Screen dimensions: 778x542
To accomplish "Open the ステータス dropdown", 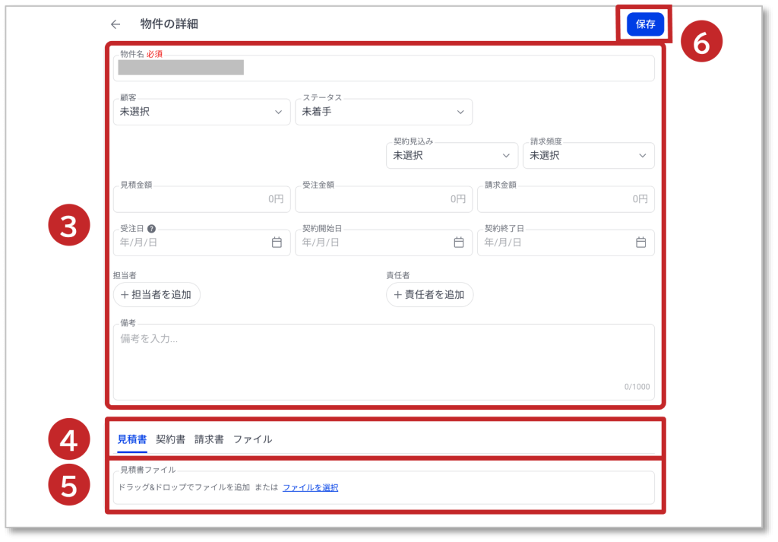I will (x=383, y=113).
